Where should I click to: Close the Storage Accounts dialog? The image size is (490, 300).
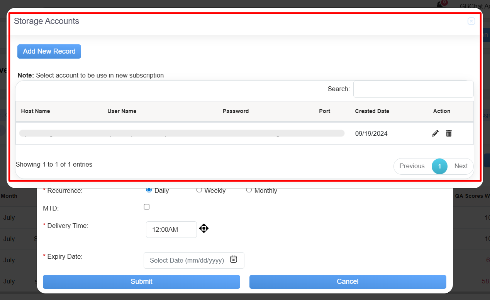coord(471,21)
